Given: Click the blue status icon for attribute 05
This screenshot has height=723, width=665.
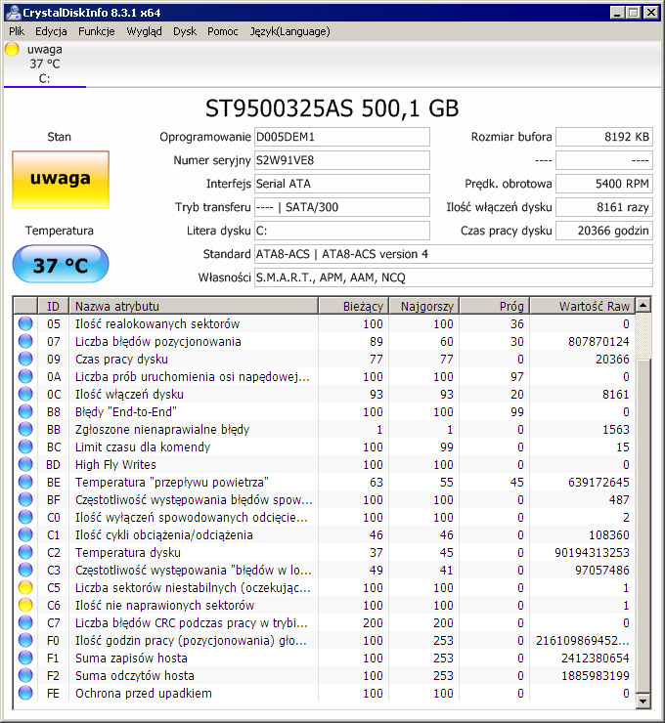Looking at the screenshot, I should [25, 323].
